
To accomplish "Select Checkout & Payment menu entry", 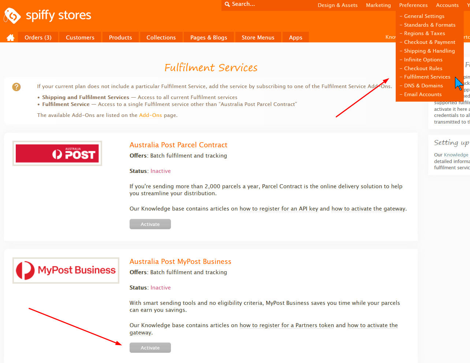I will (x=430, y=42).
